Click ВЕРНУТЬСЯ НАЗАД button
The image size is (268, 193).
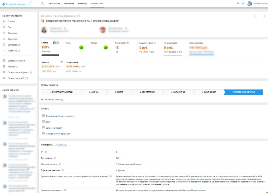[x=52, y=99]
